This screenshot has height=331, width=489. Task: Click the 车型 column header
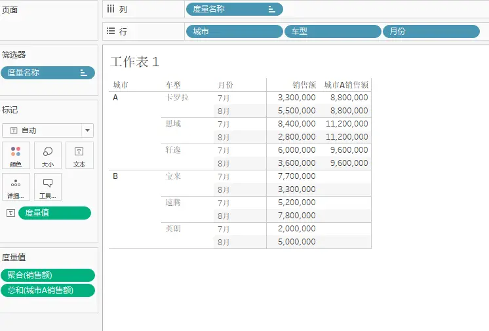pos(173,85)
